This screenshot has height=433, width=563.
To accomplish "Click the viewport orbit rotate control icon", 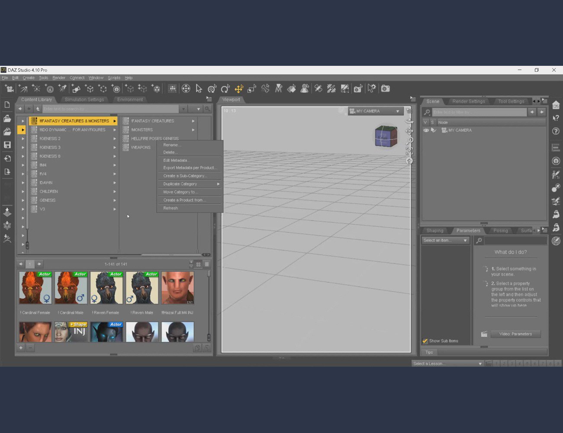I will 409,121.
